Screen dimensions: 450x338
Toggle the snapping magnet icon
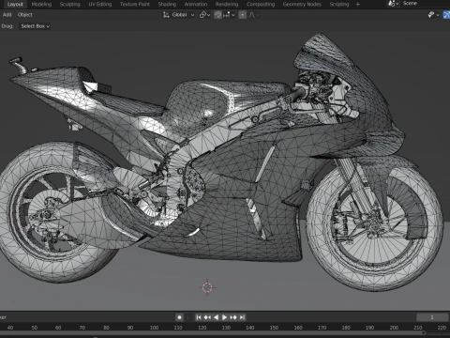click(217, 15)
